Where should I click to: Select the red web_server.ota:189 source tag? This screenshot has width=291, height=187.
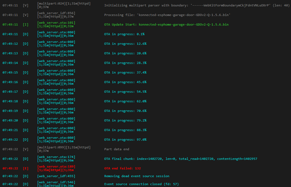[x=56, y=167]
